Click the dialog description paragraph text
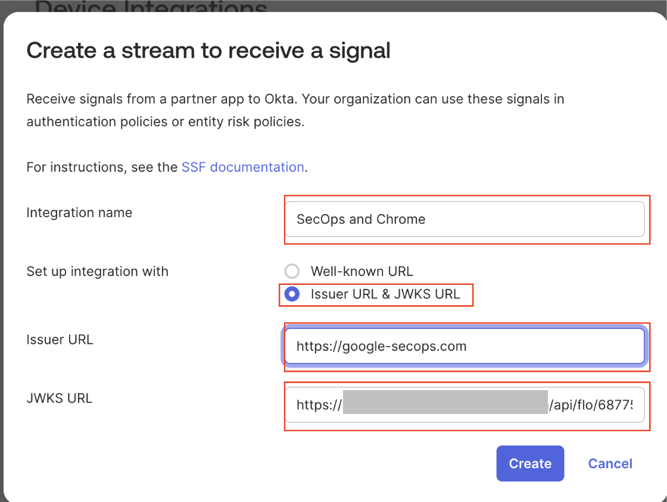 tap(295, 110)
